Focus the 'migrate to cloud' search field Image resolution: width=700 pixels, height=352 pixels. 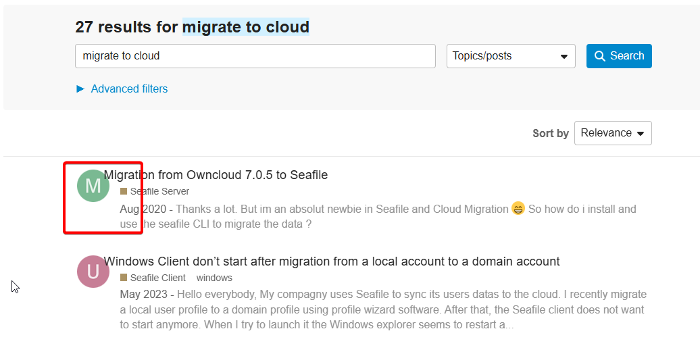(x=255, y=56)
